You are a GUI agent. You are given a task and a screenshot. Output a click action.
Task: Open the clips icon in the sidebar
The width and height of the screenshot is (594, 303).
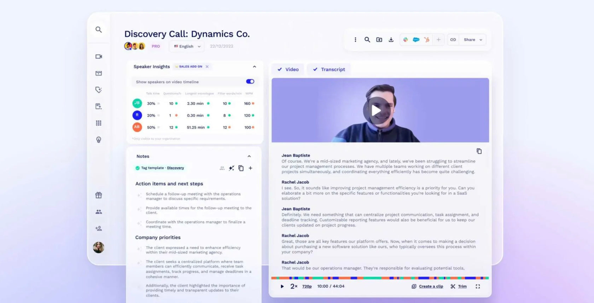(99, 73)
